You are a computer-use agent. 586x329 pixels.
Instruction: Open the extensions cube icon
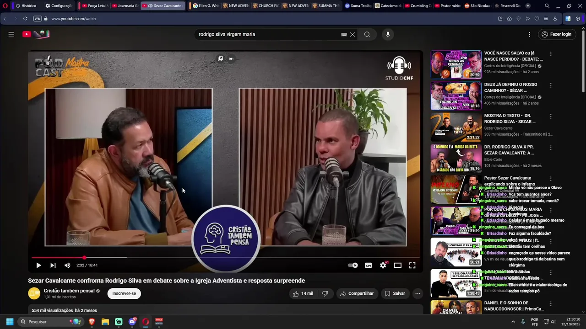578,19
